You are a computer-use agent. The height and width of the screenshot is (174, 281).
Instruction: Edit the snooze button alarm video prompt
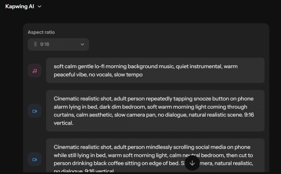pos(155,111)
